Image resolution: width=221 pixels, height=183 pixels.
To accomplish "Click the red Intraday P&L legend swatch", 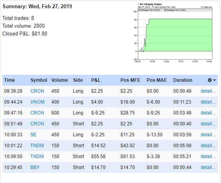I will coord(166,10).
